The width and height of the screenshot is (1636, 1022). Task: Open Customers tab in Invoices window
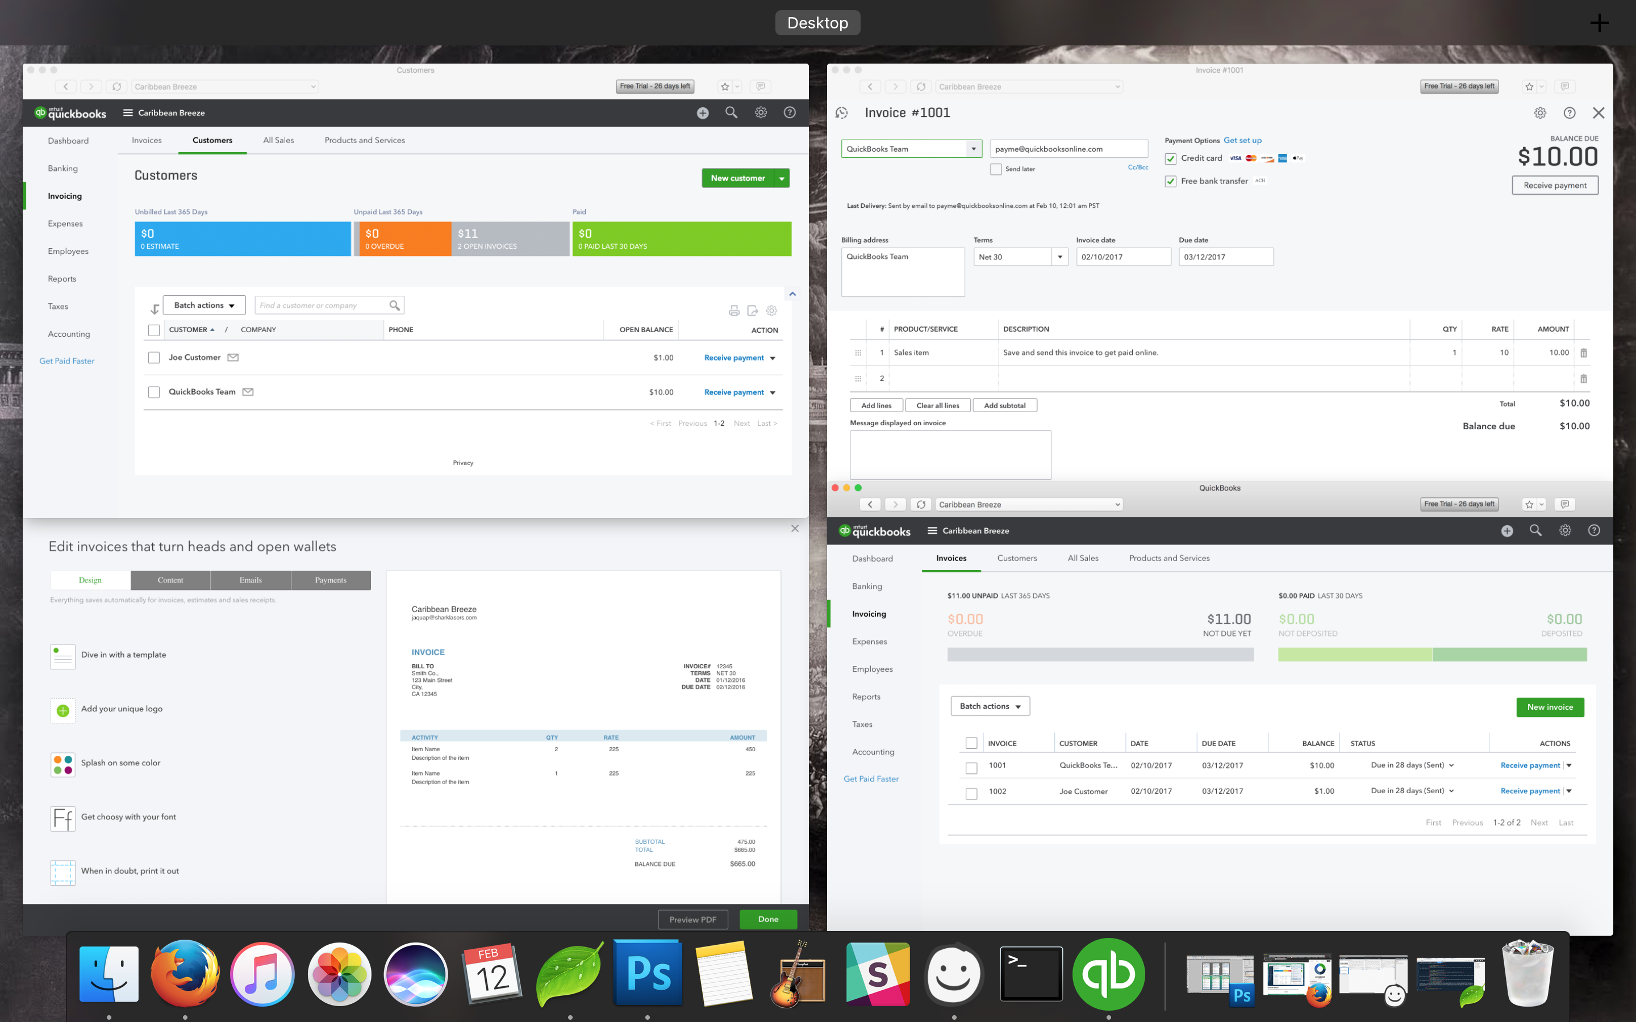(x=1017, y=558)
